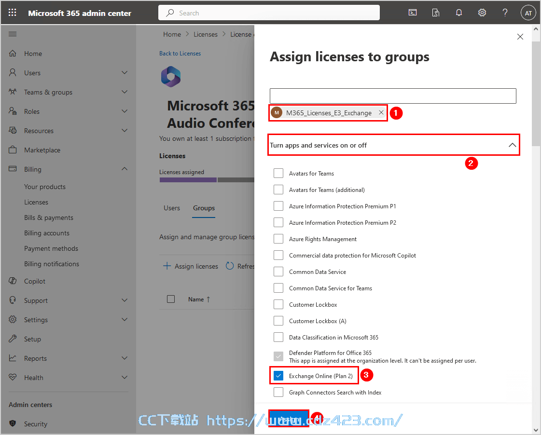Expand the Settings menu chevron

[125, 320]
